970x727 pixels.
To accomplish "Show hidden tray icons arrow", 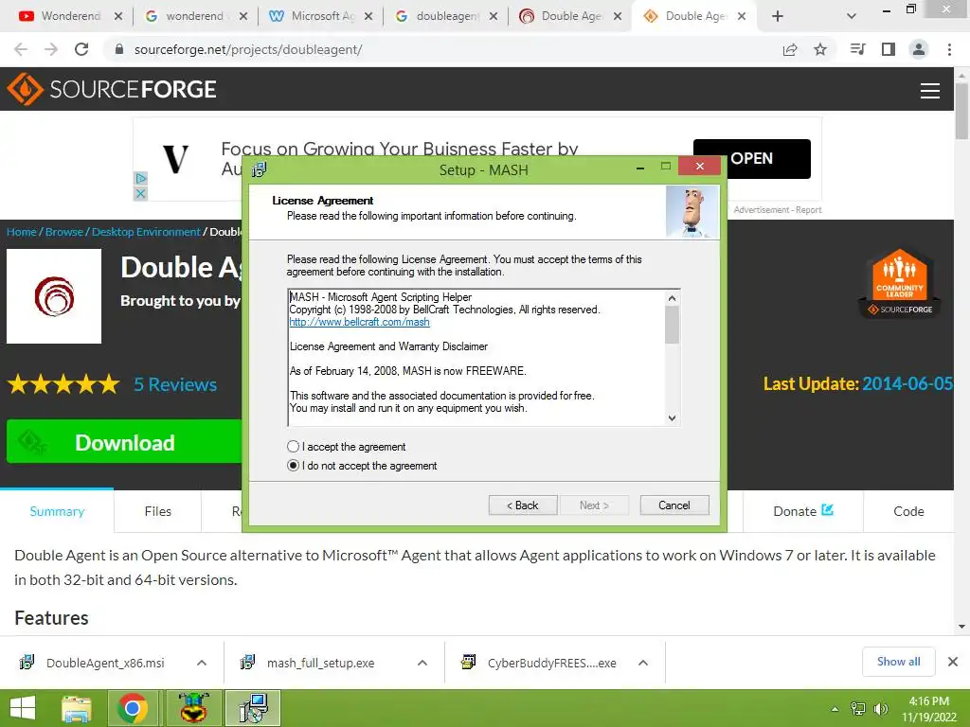I will 835,709.
